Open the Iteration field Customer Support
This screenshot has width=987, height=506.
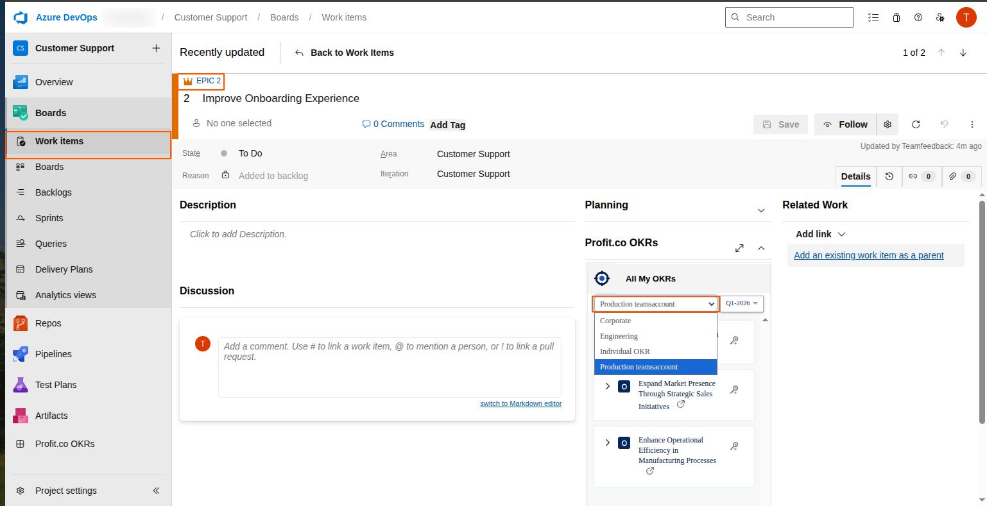click(x=474, y=174)
